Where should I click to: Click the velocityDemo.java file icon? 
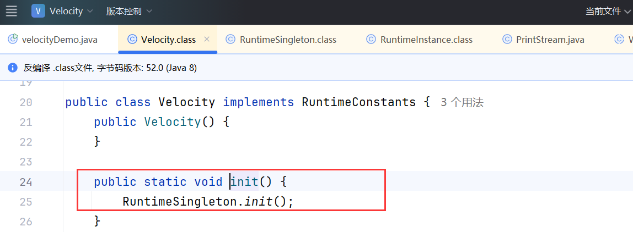click(x=13, y=39)
